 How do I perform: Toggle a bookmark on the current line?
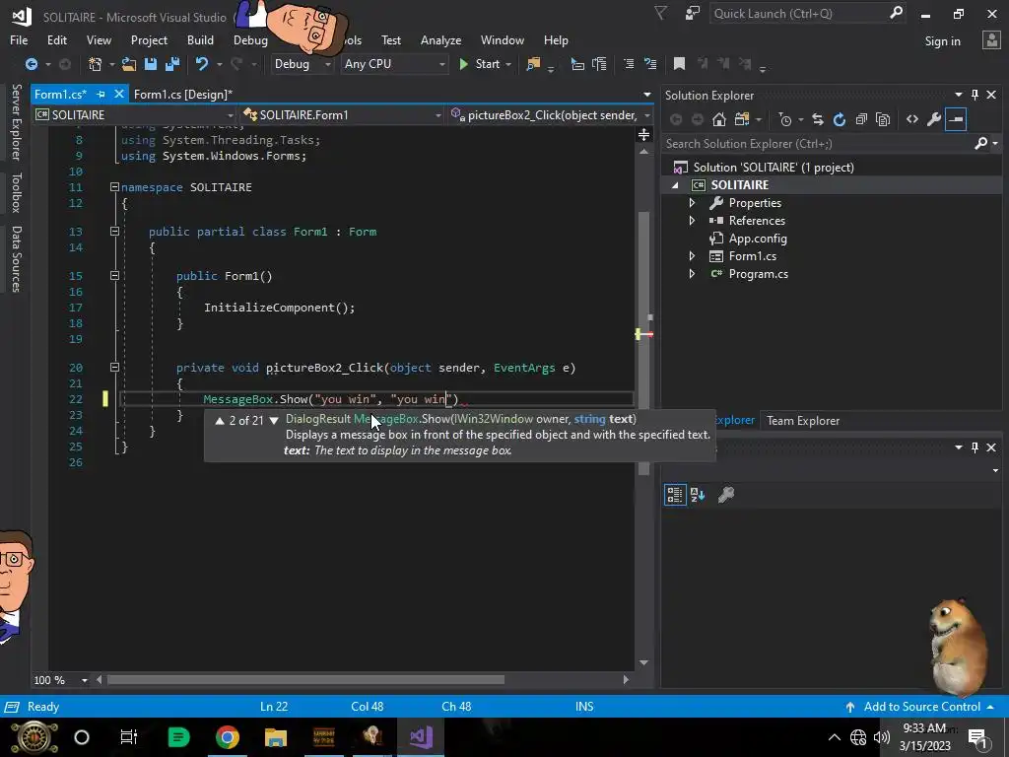point(679,64)
